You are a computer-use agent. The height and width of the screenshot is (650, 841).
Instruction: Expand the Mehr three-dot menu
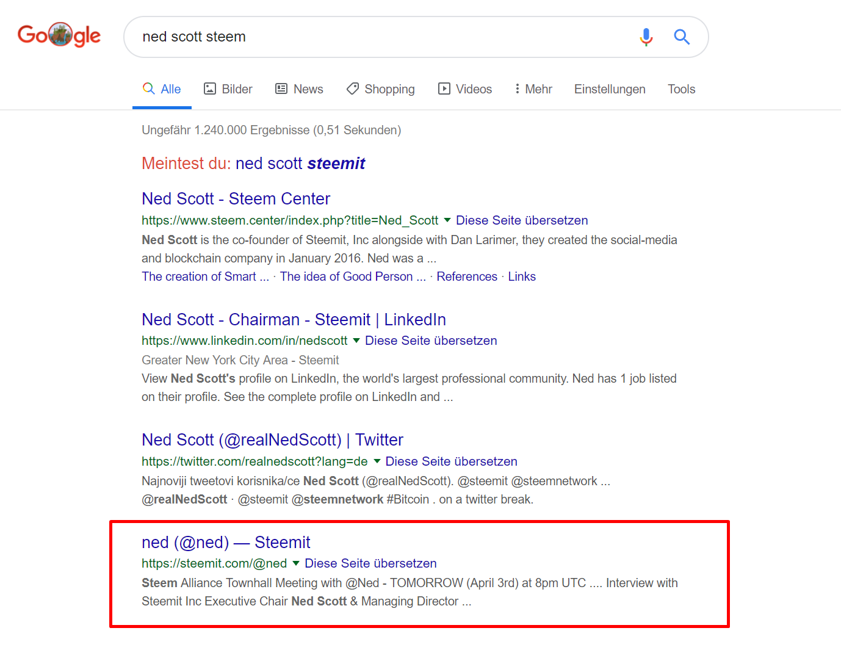pos(533,89)
